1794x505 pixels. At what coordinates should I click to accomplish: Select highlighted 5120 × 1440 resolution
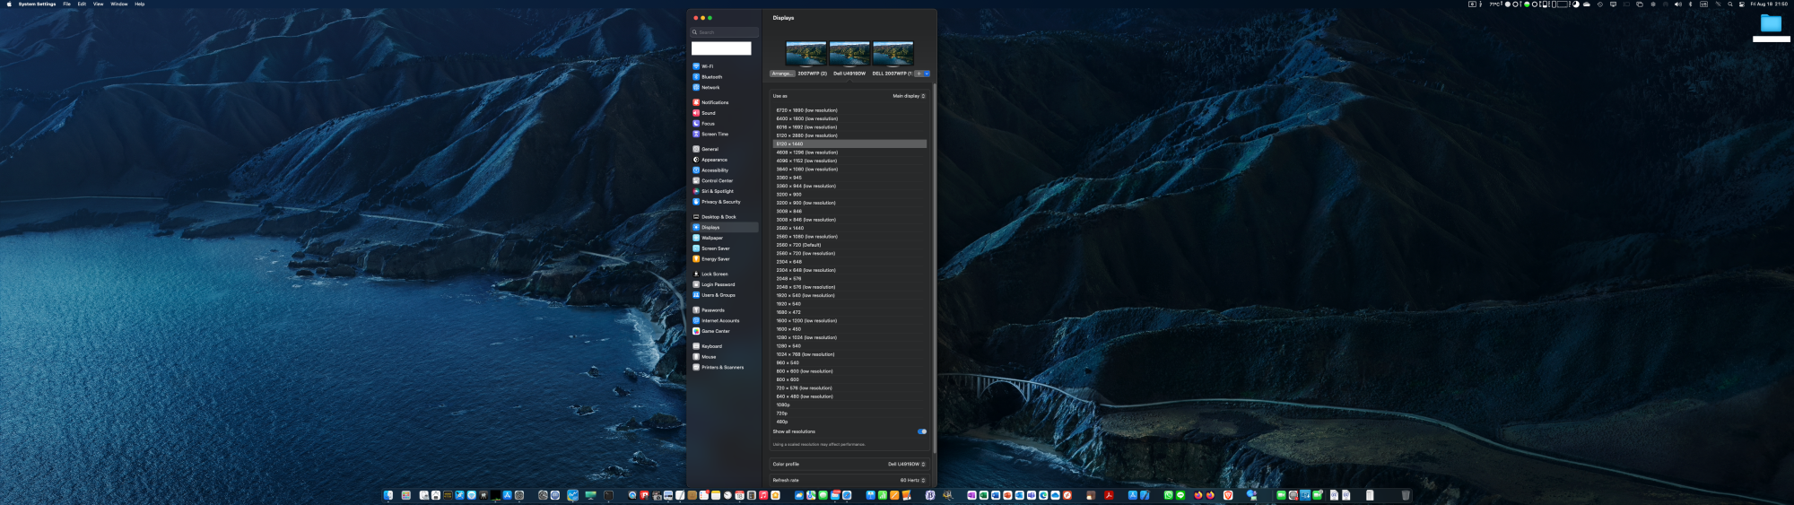pos(849,144)
